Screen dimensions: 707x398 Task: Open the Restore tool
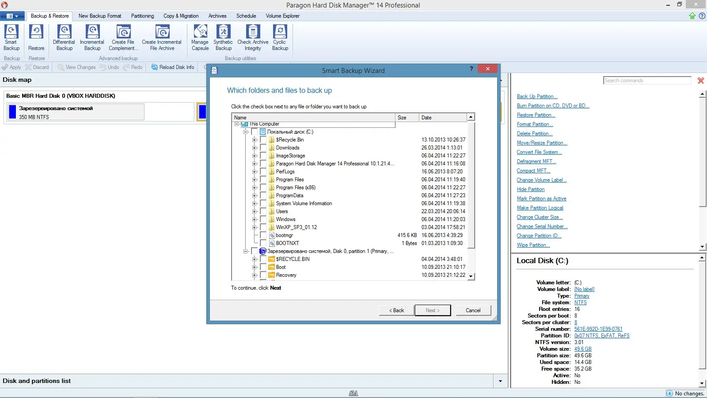tap(36, 38)
